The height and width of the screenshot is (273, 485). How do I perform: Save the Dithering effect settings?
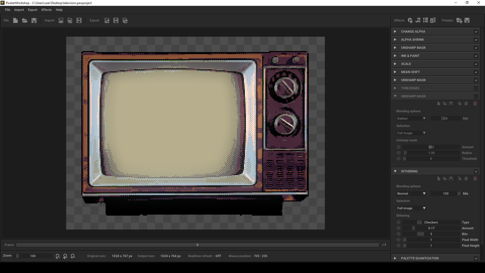point(451,179)
